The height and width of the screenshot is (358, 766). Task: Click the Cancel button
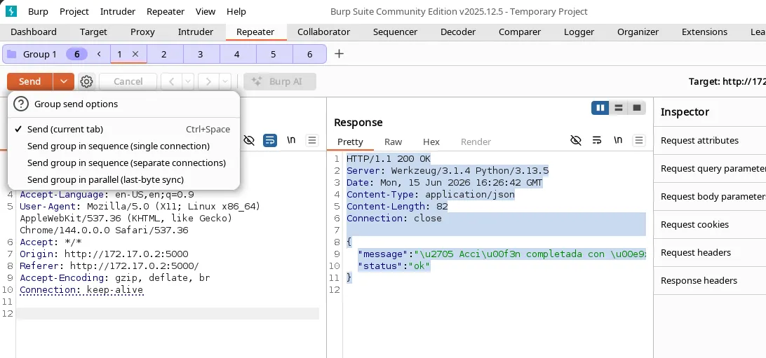coord(128,81)
